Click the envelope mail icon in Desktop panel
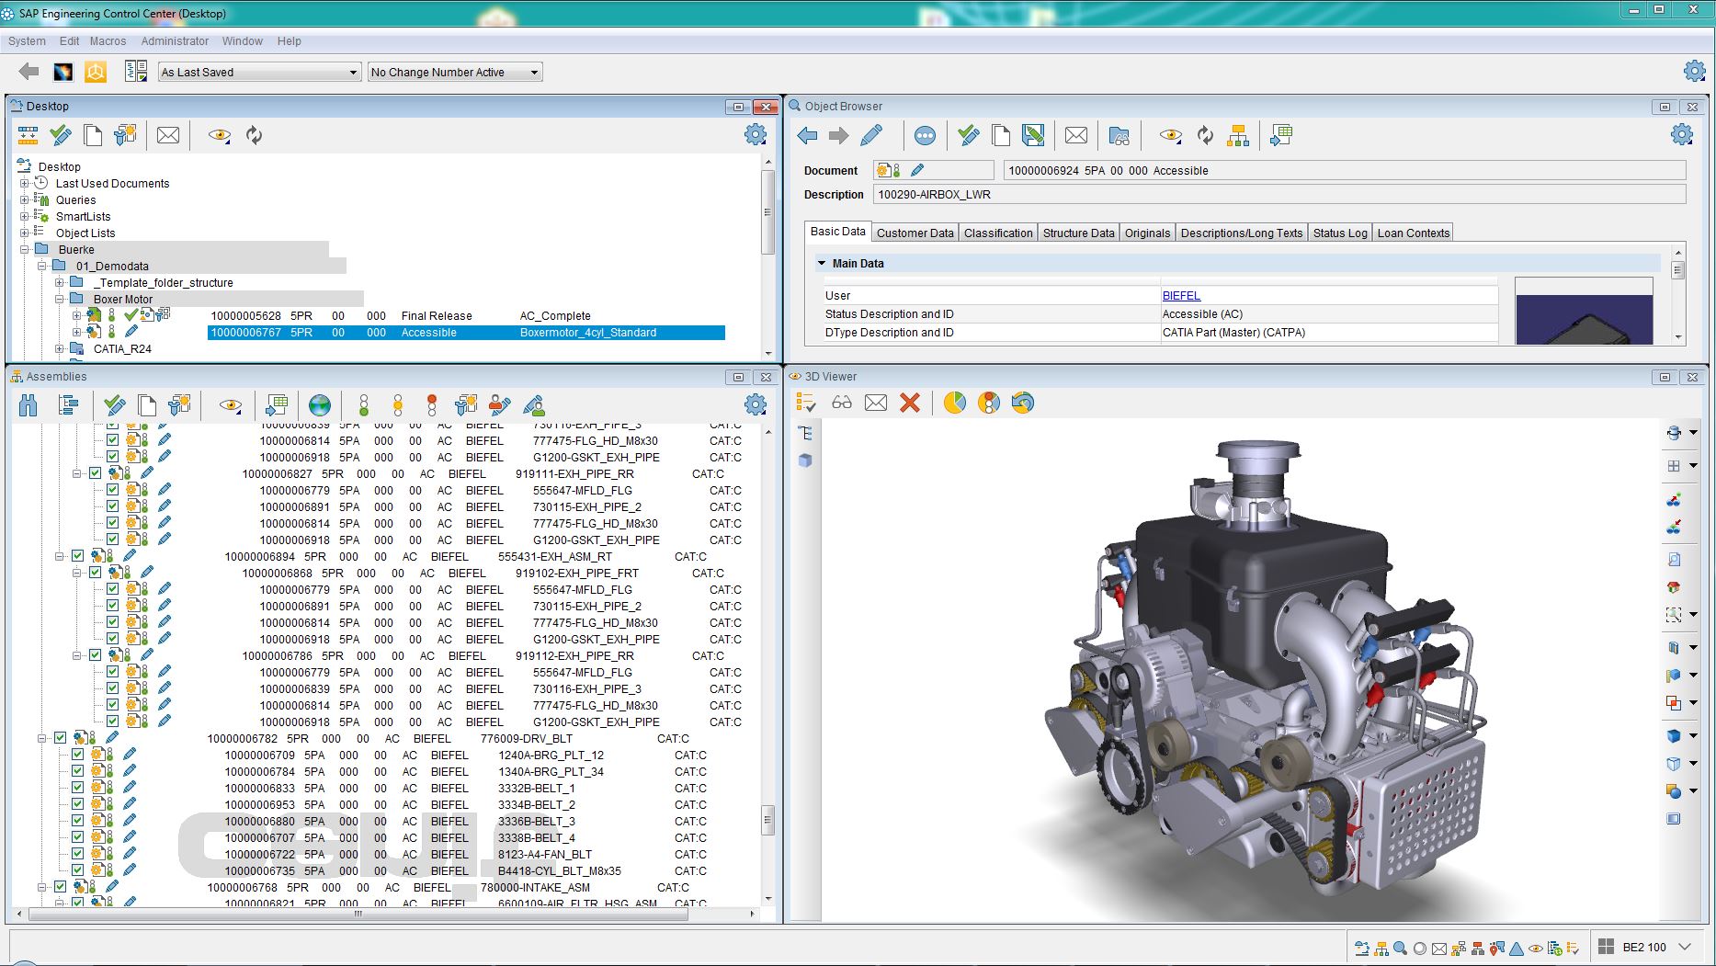 [x=168, y=136]
